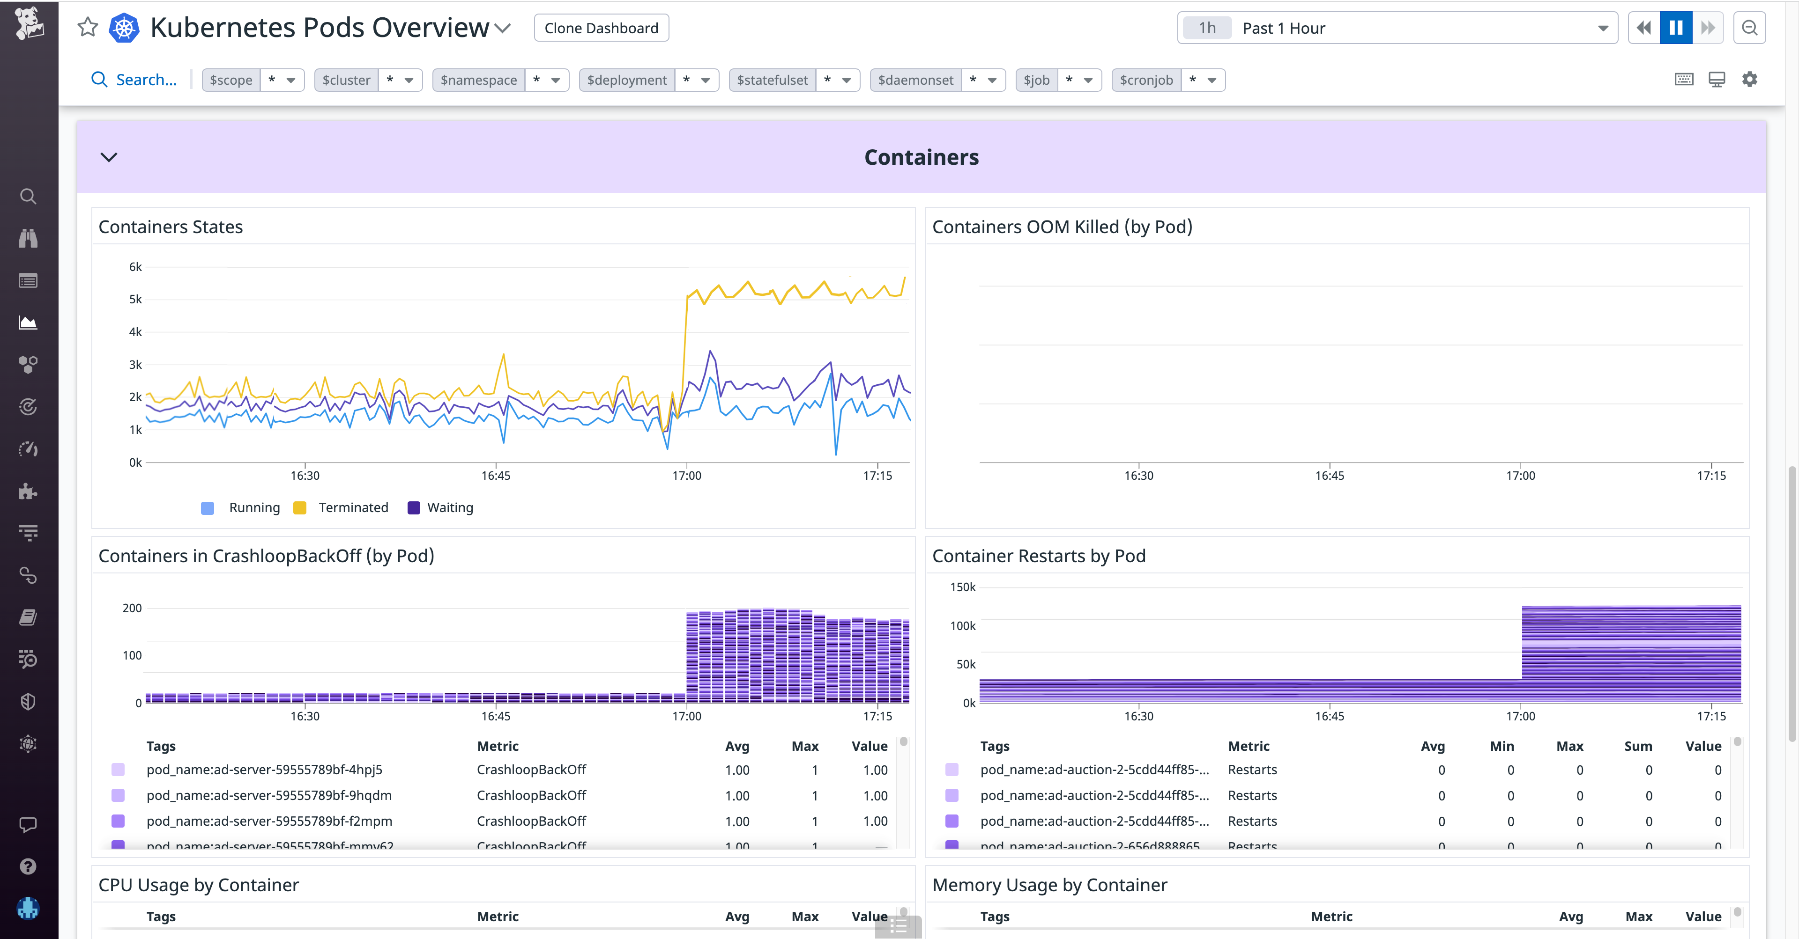Screen dimensions: 1799x939
Task: Select the Integrations puzzle icon
Action: pos(28,492)
